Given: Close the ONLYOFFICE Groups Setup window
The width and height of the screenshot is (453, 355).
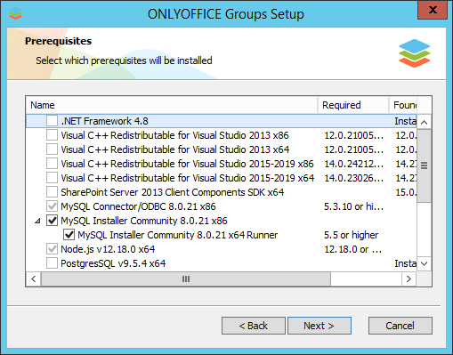Looking at the screenshot, I should (x=433, y=10).
